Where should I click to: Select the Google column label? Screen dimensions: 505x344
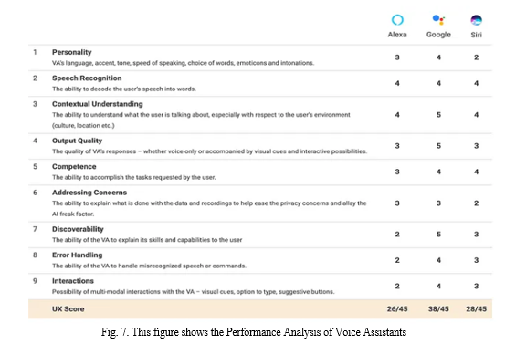click(x=438, y=35)
